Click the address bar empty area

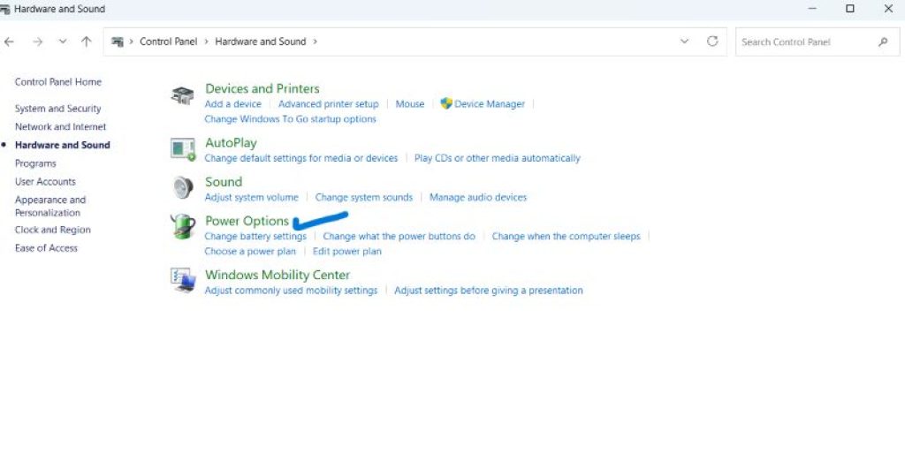tap(497, 42)
